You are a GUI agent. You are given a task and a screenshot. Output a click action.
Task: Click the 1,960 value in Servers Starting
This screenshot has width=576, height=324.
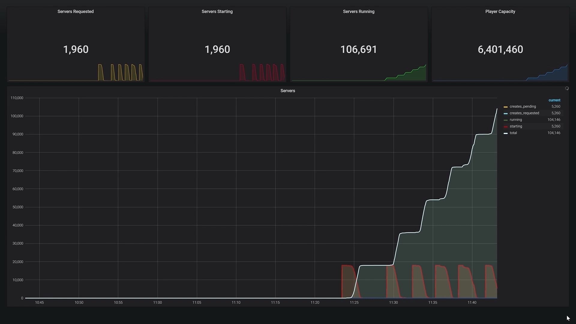(217, 49)
